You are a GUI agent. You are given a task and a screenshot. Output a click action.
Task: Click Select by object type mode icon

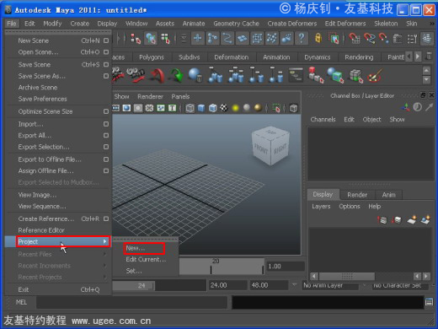tap(151, 38)
